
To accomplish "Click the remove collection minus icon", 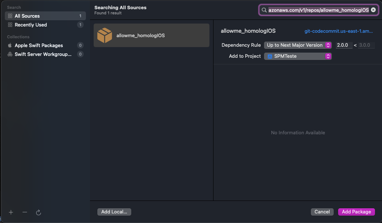I will coord(25,212).
